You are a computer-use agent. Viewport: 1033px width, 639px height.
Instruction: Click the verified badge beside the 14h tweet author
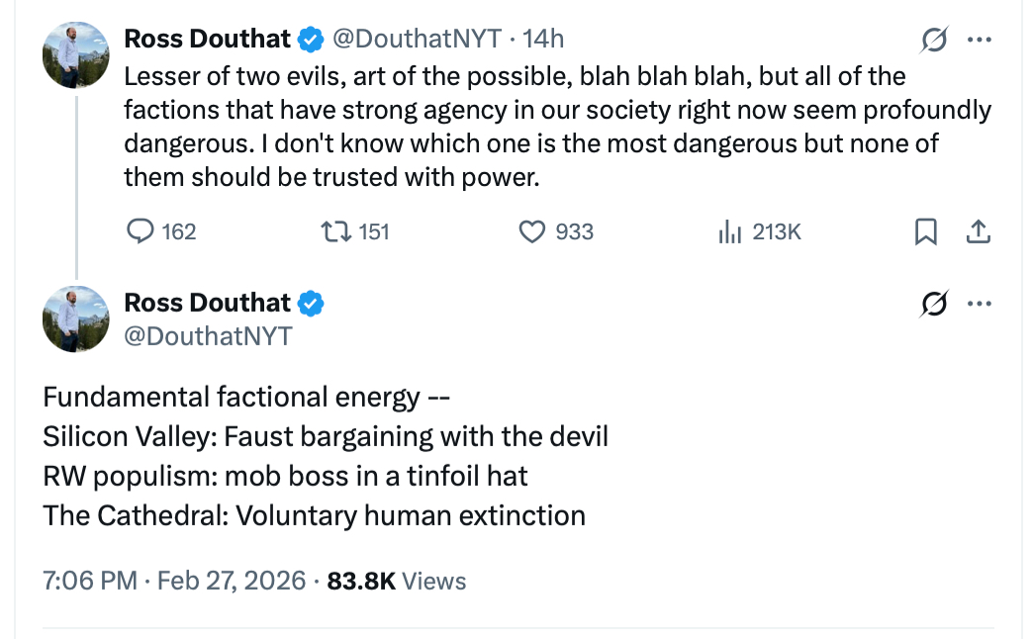[x=311, y=40]
